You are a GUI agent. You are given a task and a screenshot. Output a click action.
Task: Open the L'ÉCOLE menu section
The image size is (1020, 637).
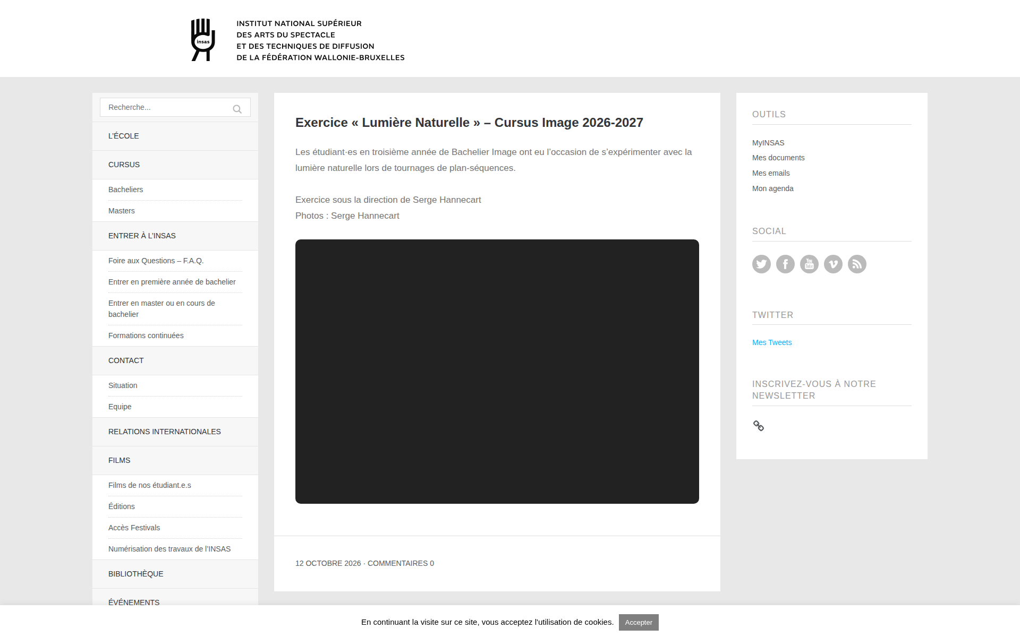[x=175, y=136]
